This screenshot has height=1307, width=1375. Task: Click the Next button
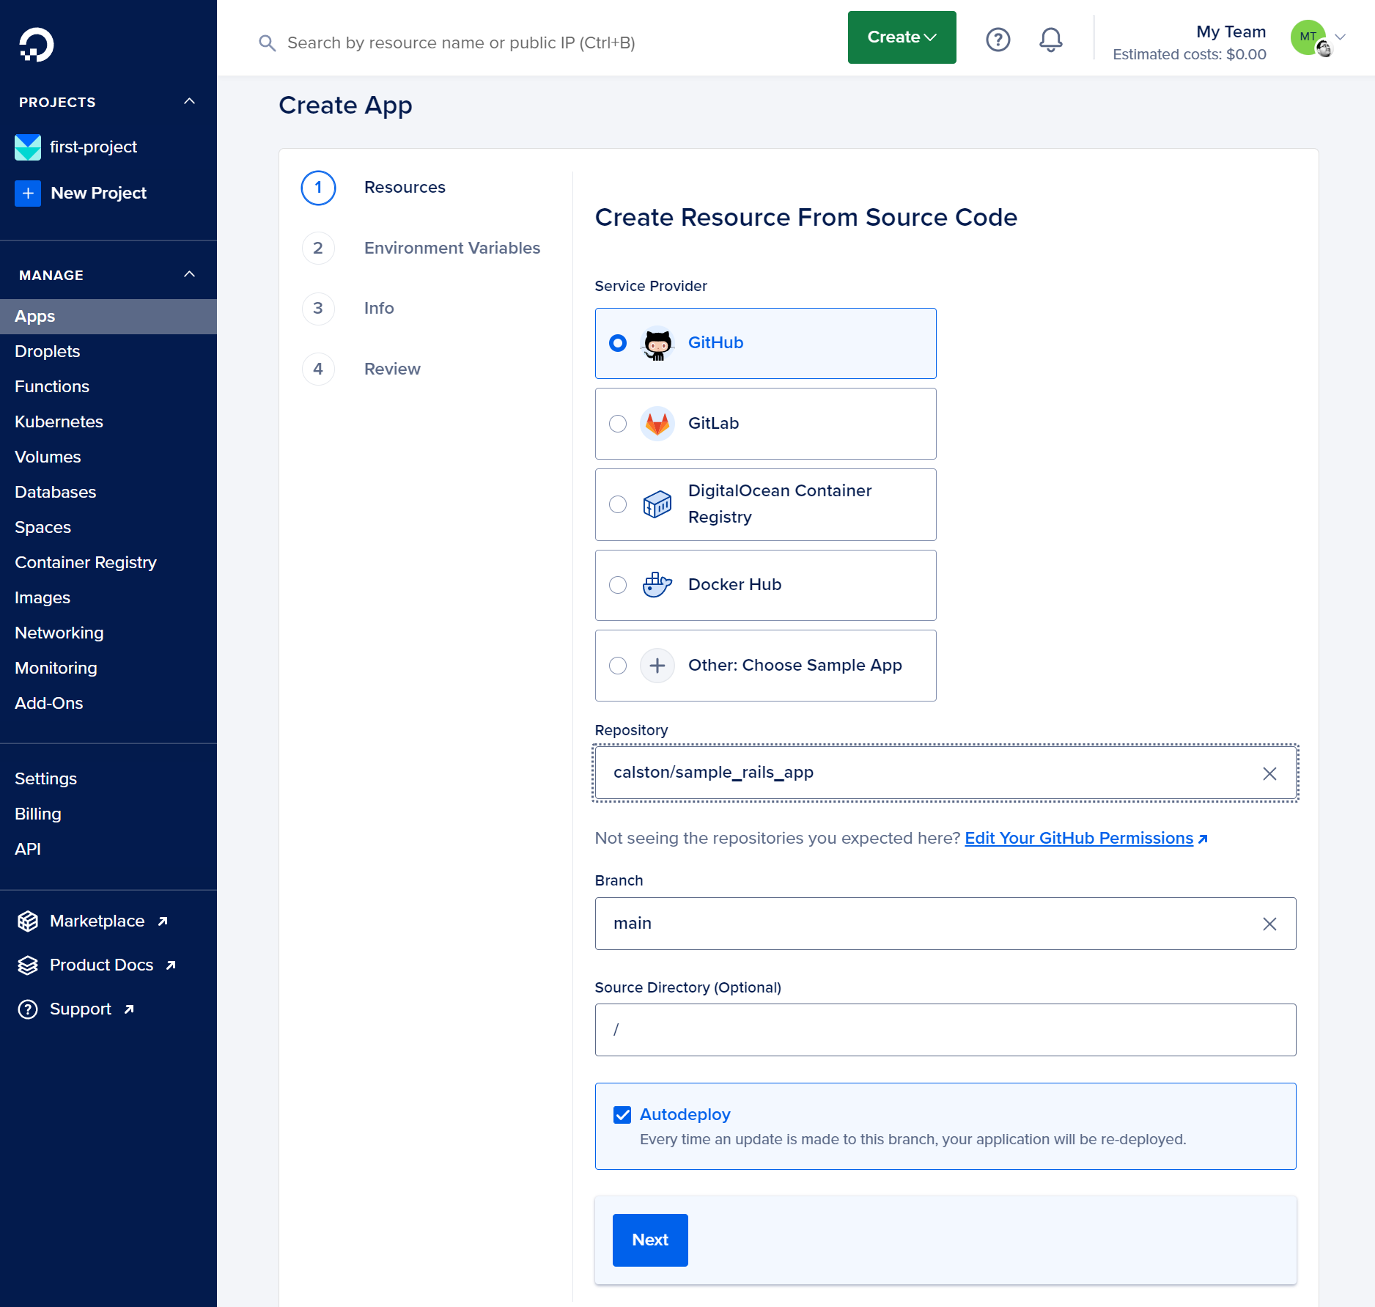[x=650, y=1240]
